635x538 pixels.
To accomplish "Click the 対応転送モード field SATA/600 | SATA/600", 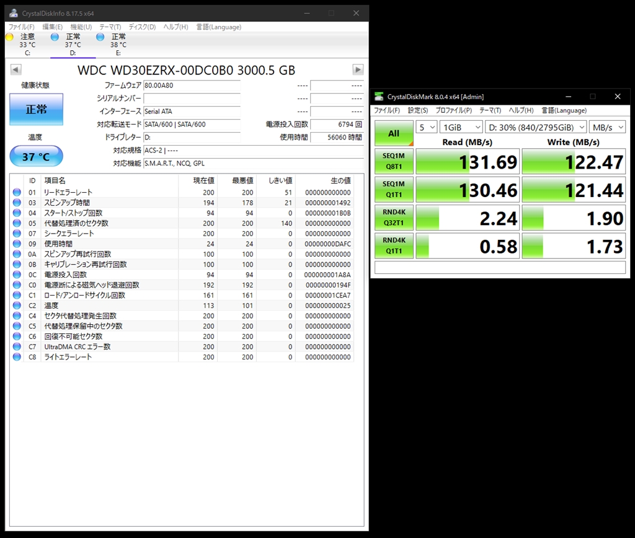I will 192,125.
